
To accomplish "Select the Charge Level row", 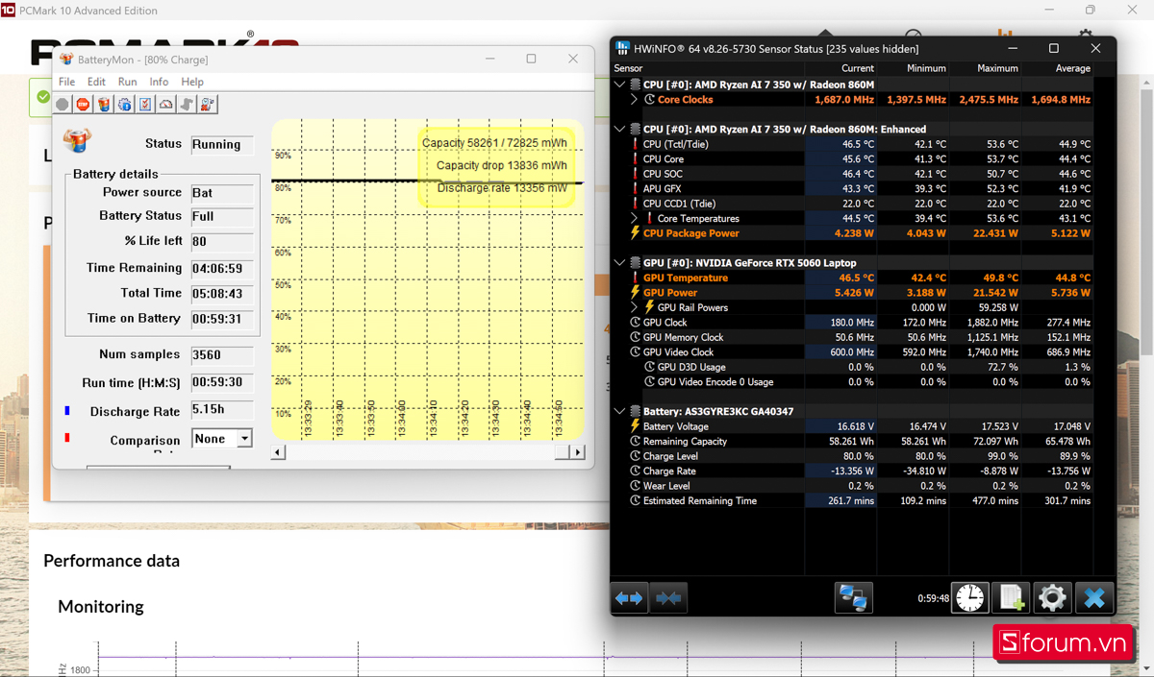I will [863, 456].
